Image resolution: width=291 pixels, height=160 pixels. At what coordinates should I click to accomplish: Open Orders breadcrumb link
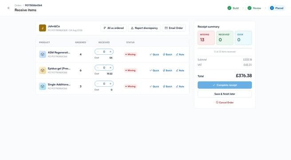pyautogui.click(x=18, y=5)
